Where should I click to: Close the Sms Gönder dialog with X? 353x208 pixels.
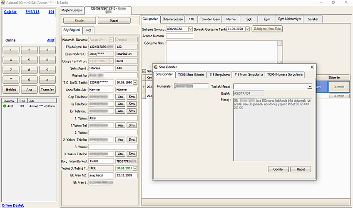click(x=312, y=67)
